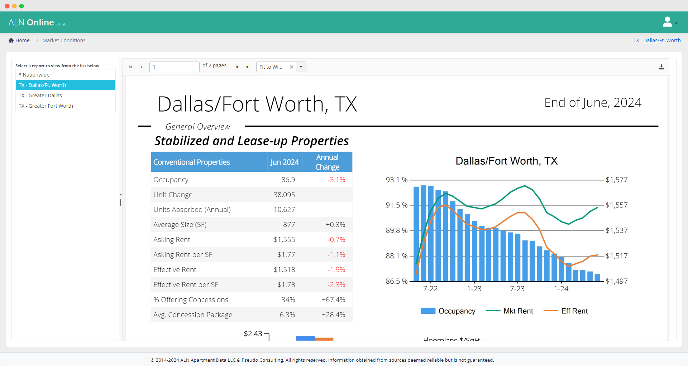688x366 pixels.
Task: Click 93.1 % axis value on chart
Action: point(397,180)
